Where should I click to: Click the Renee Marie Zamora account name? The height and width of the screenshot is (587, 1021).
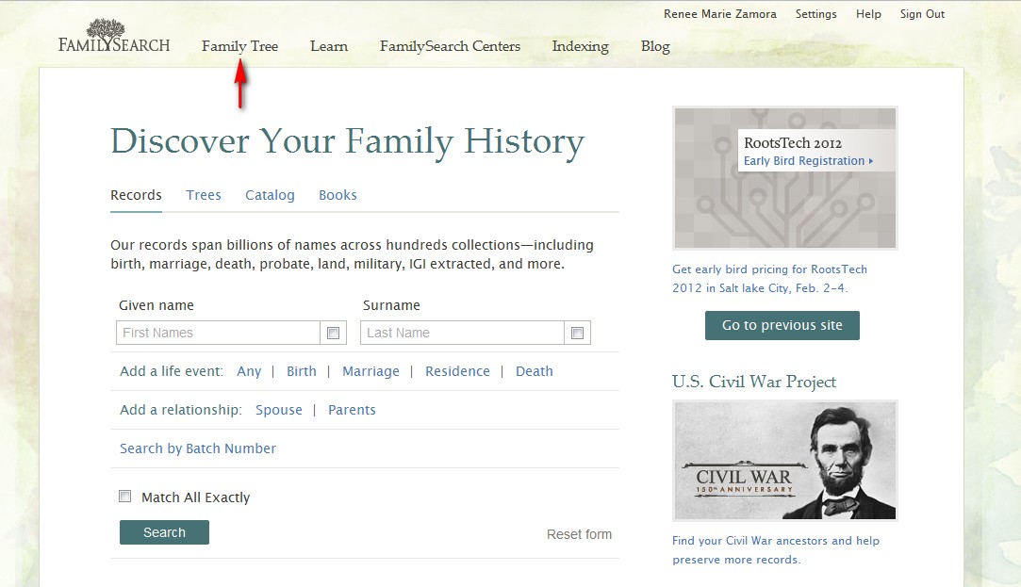(720, 14)
